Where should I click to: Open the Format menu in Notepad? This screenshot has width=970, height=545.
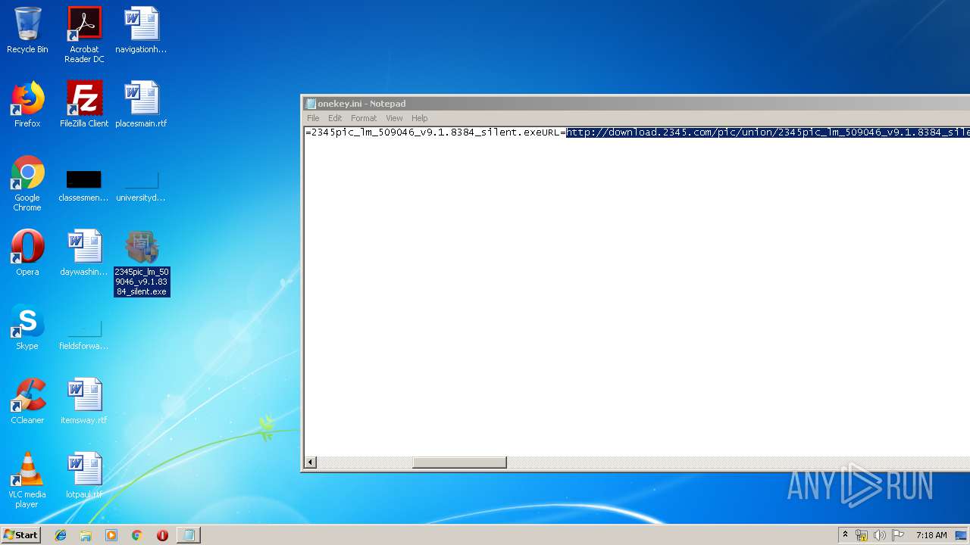[x=364, y=118]
